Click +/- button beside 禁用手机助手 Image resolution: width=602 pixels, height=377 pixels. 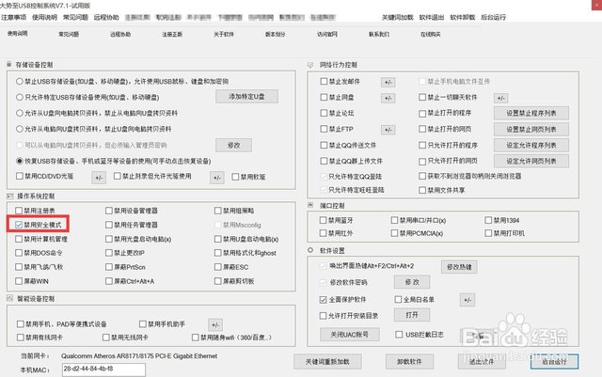point(215,324)
